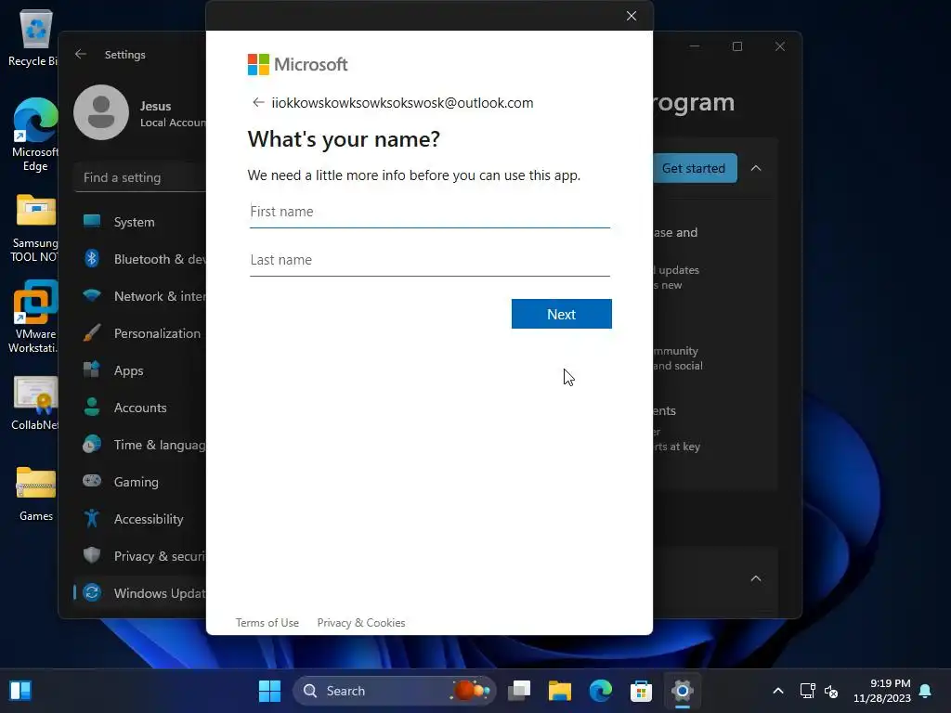Image resolution: width=951 pixels, height=713 pixels.
Task: Focus the Last name input field
Action: click(429, 260)
